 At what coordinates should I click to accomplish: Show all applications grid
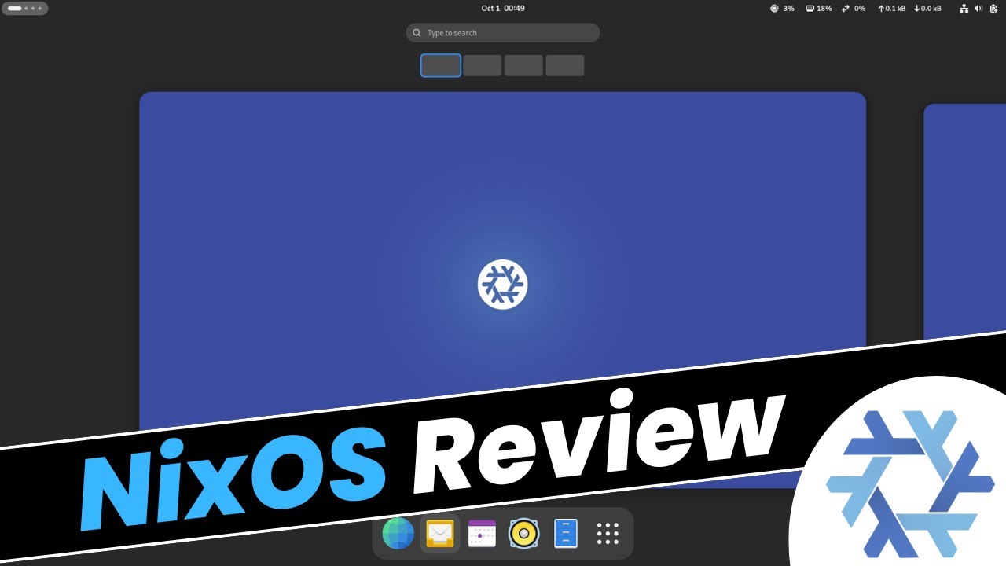(x=608, y=534)
